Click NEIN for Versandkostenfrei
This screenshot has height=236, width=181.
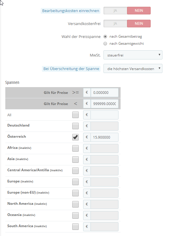tap(139, 24)
